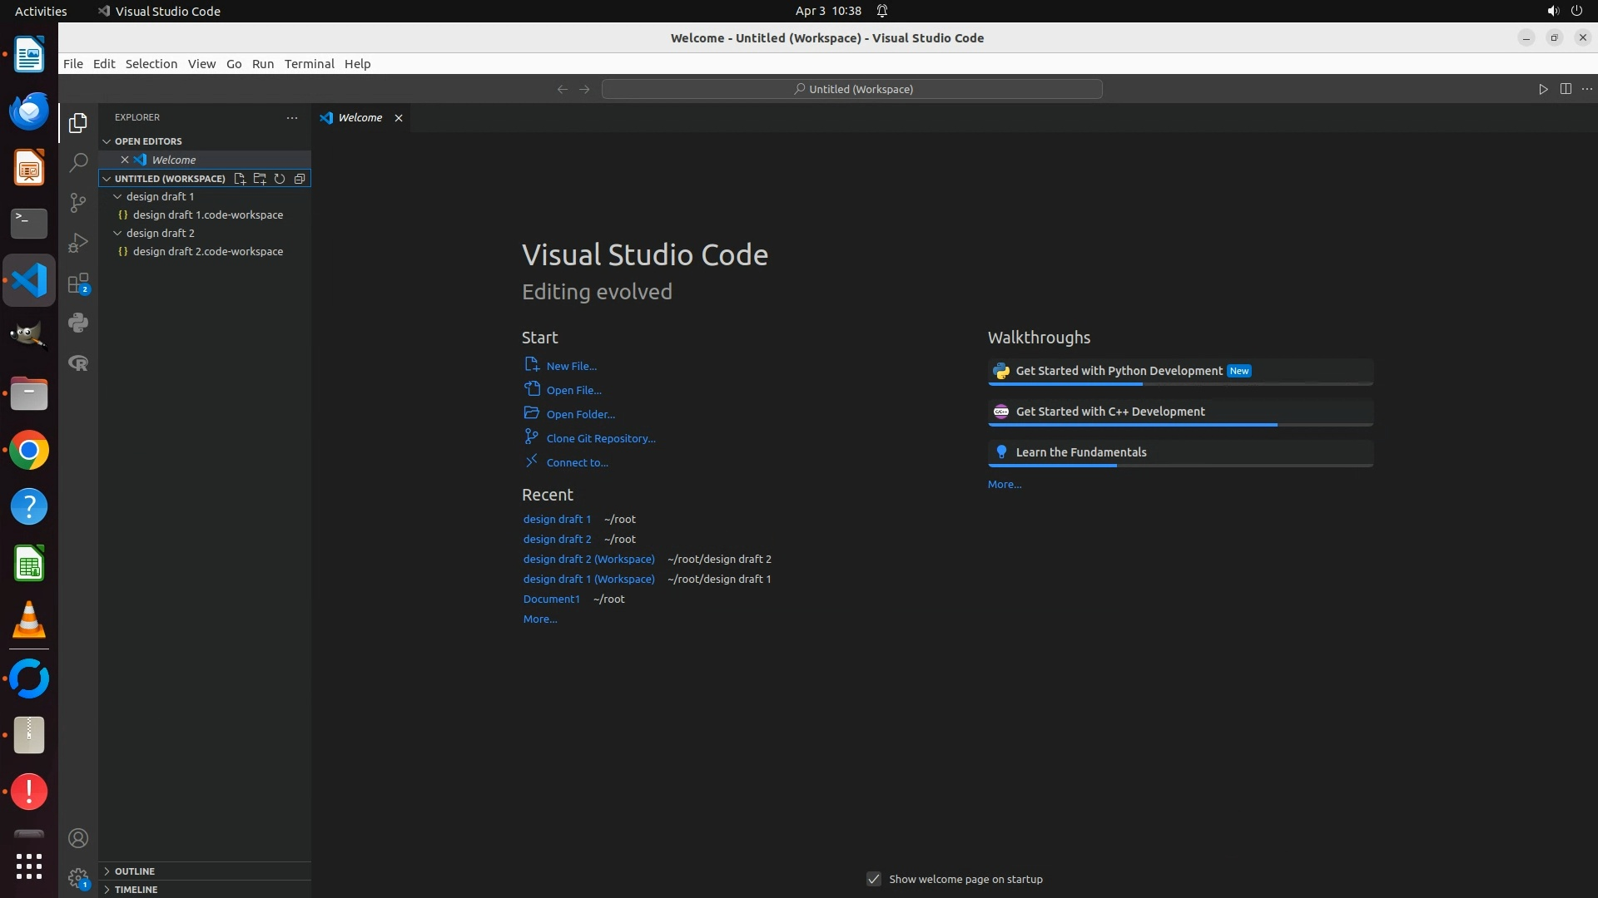Open the Terminal menu
1598x898 pixels.
tap(309, 64)
